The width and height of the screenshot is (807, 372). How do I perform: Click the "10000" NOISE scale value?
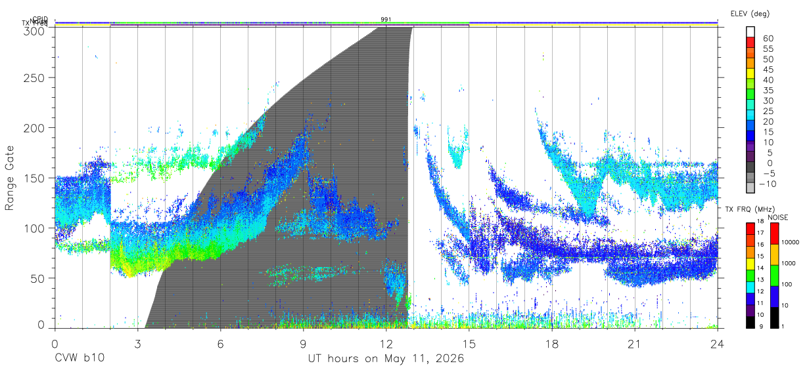[790, 242]
